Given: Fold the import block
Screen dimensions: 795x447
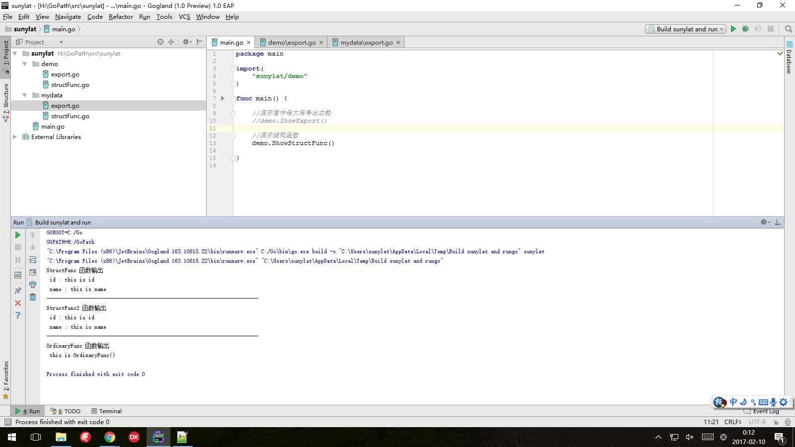Looking at the screenshot, I should coord(233,69).
